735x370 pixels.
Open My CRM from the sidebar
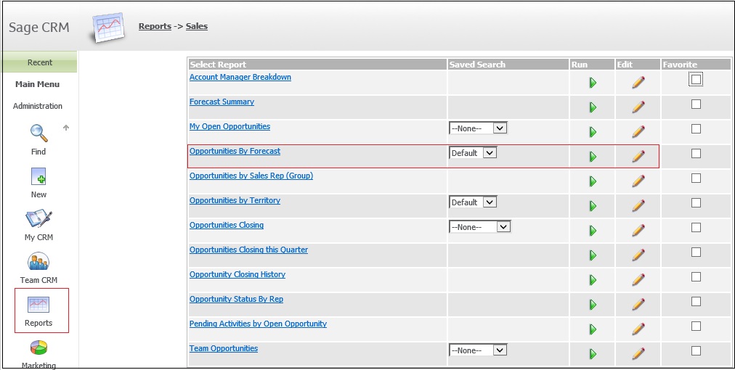tap(38, 219)
